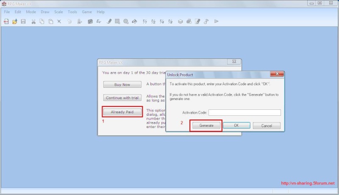The image size is (339, 195).
Task: Close the main RPG Maker VX window
Action: [331, 3]
